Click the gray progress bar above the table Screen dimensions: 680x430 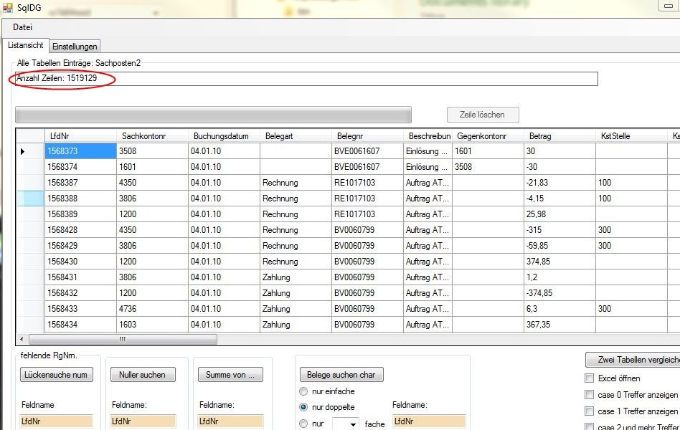point(213,115)
